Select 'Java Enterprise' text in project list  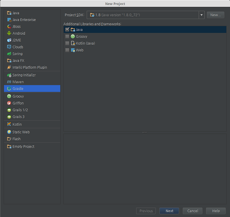[x=24, y=20]
